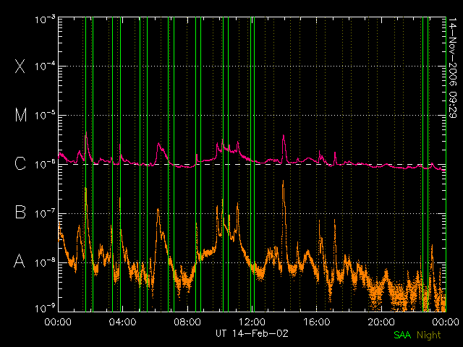
Task: Click the 08:00 time axis label
Action: click(x=187, y=322)
